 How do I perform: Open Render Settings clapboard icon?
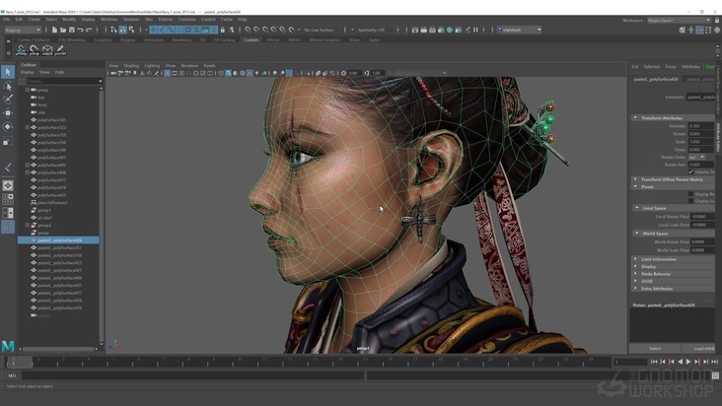tap(441, 30)
